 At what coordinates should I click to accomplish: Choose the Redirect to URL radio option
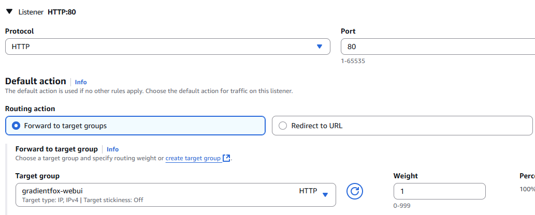tap(282, 126)
